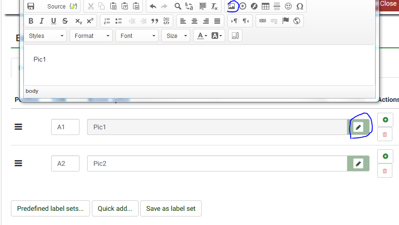This screenshot has width=399, height=225.
Task: Click the Quick add button
Action: point(115,208)
